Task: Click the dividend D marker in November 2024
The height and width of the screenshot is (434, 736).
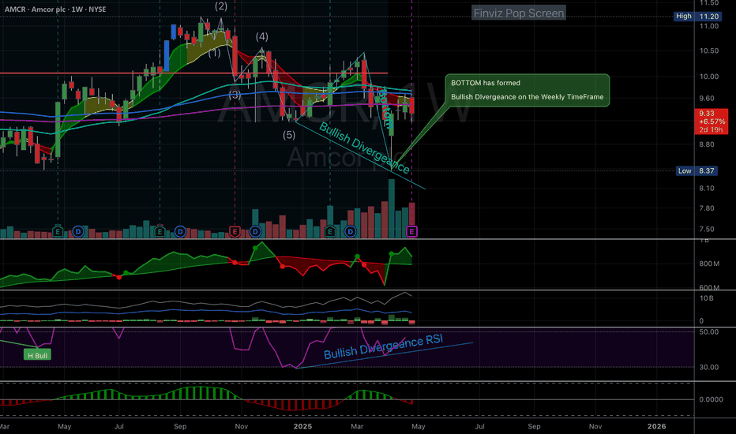Action: point(255,231)
